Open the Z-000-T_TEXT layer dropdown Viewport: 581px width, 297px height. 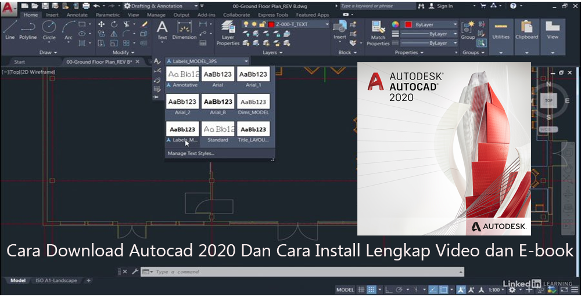pyautogui.click(x=286, y=24)
